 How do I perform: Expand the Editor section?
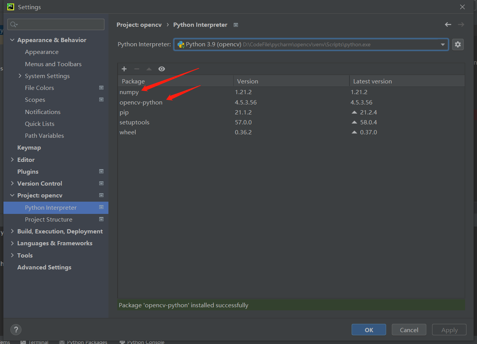tap(12, 160)
